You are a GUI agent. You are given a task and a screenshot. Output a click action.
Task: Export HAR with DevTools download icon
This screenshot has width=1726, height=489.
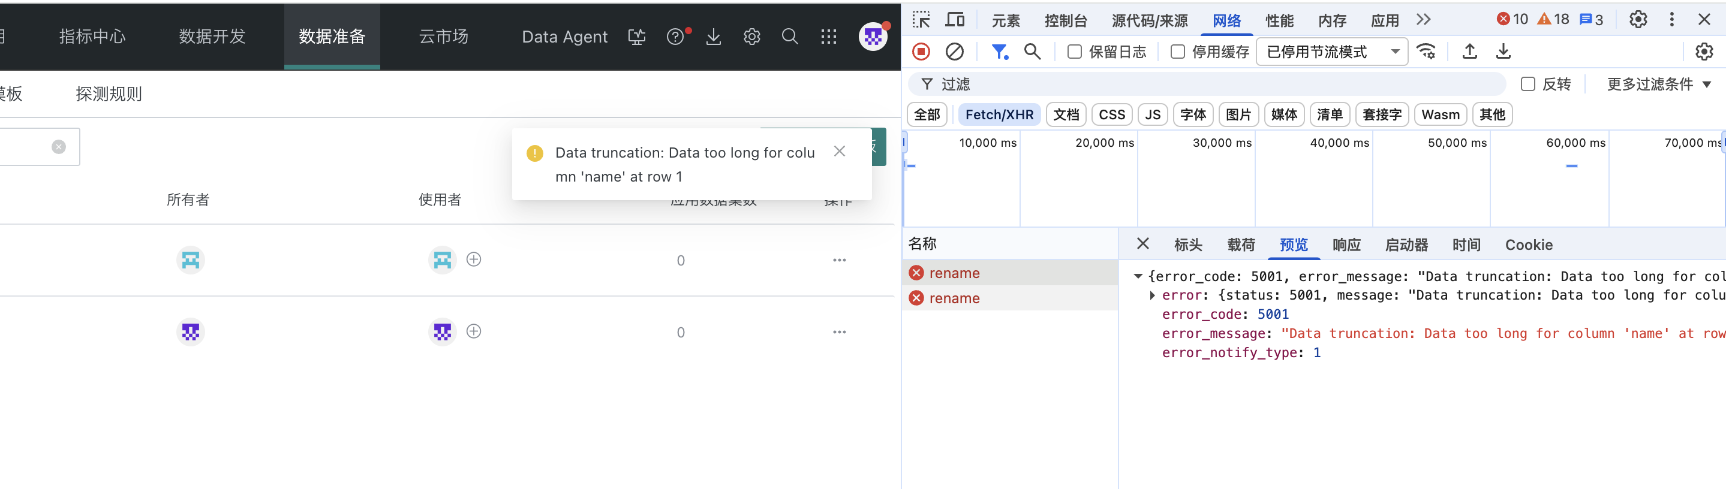(x=1503, y=52)
